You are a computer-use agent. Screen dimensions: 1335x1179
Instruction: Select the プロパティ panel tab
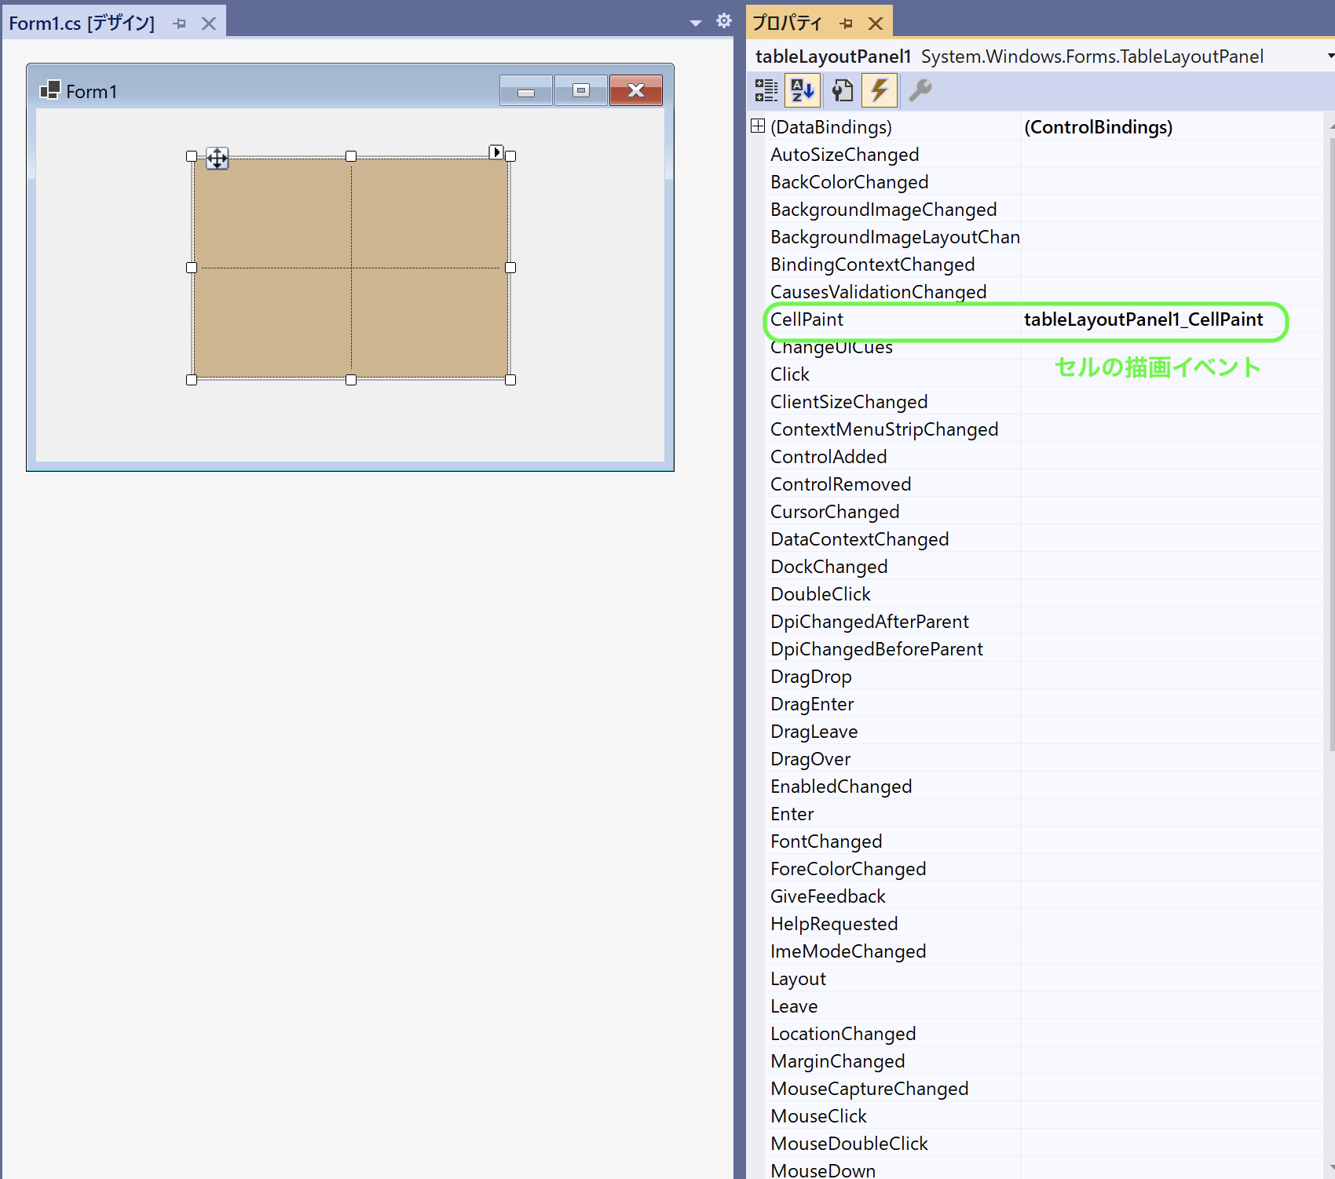tap(788, 24)
